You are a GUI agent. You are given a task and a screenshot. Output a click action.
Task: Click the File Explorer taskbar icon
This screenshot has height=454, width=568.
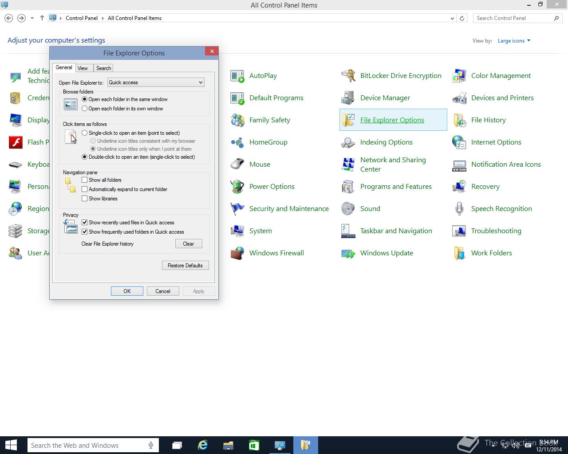click(x=229, y=445)
